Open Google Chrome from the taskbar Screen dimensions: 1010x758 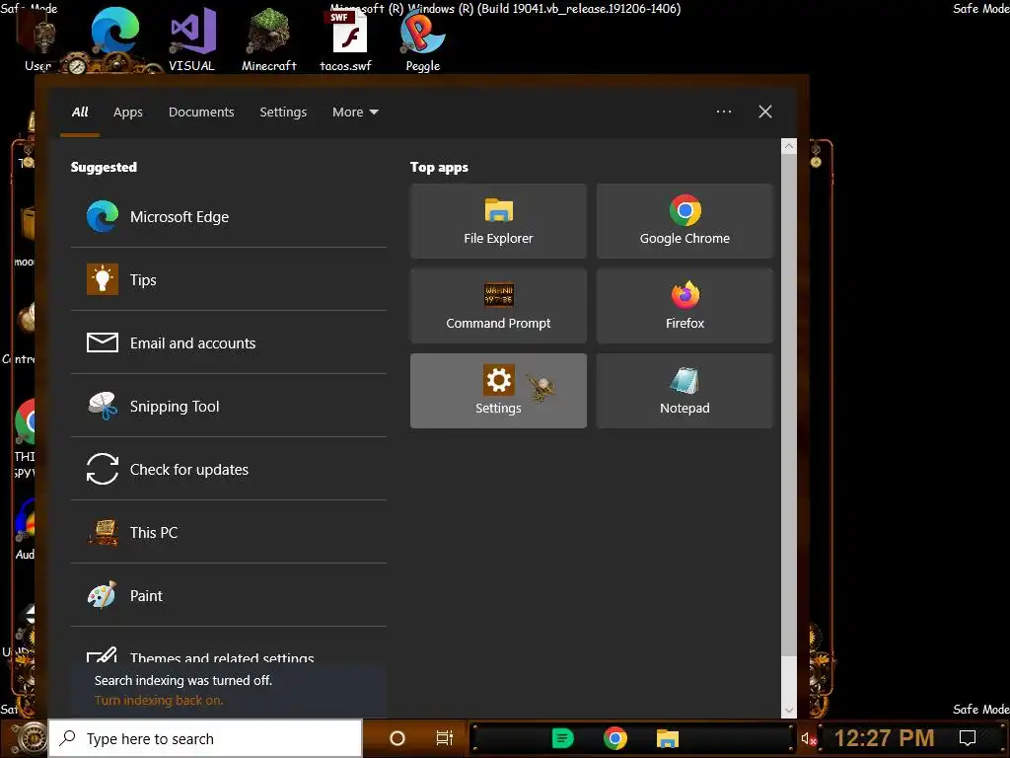point(615,738)
